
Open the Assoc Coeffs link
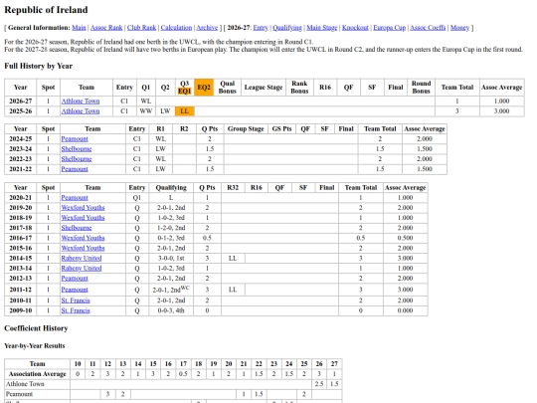tap(428, 28)
